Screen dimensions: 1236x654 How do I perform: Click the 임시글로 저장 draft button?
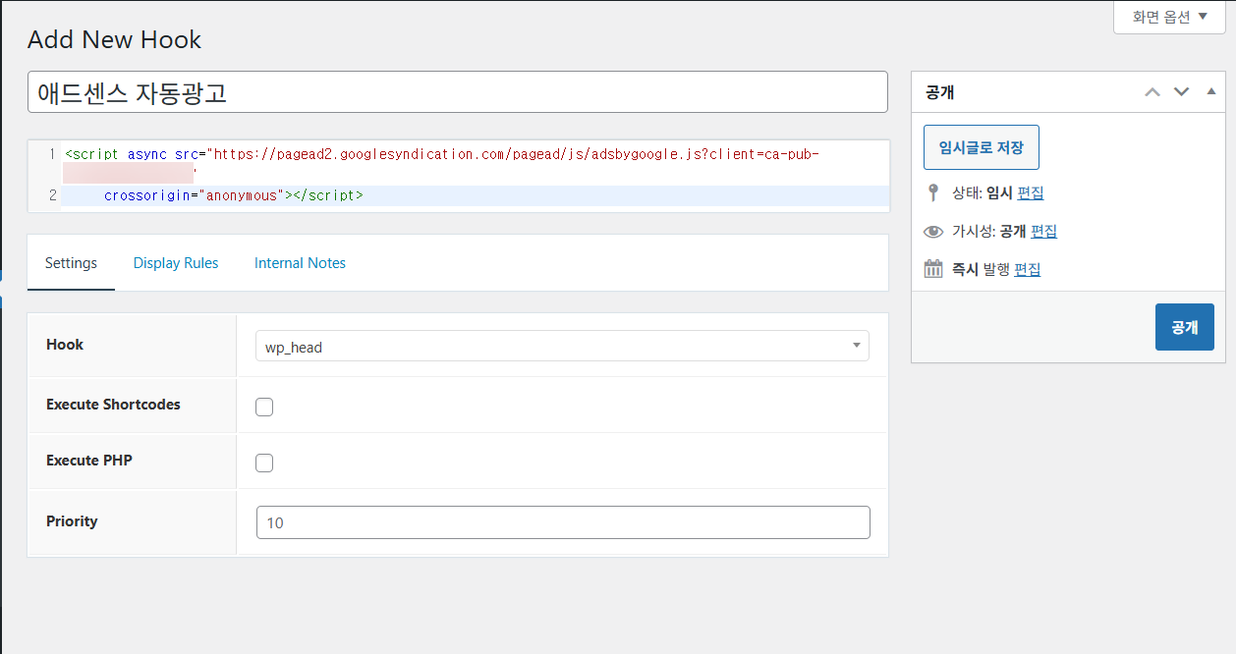click(982, 147)
